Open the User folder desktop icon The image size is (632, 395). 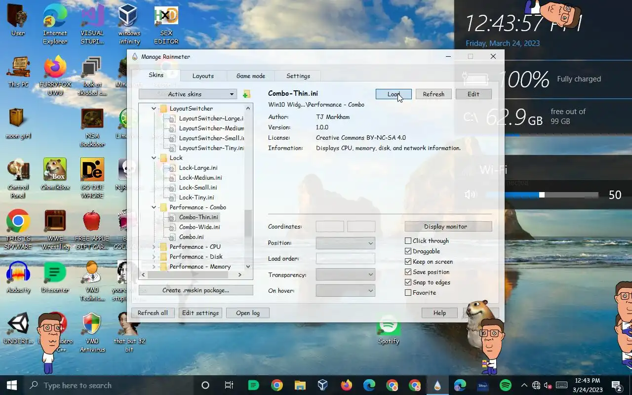[18, 21]
